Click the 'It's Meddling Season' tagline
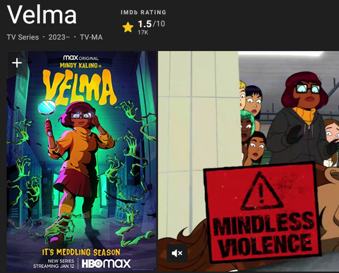Screen dimensions: 339x273 click(81, 252)
